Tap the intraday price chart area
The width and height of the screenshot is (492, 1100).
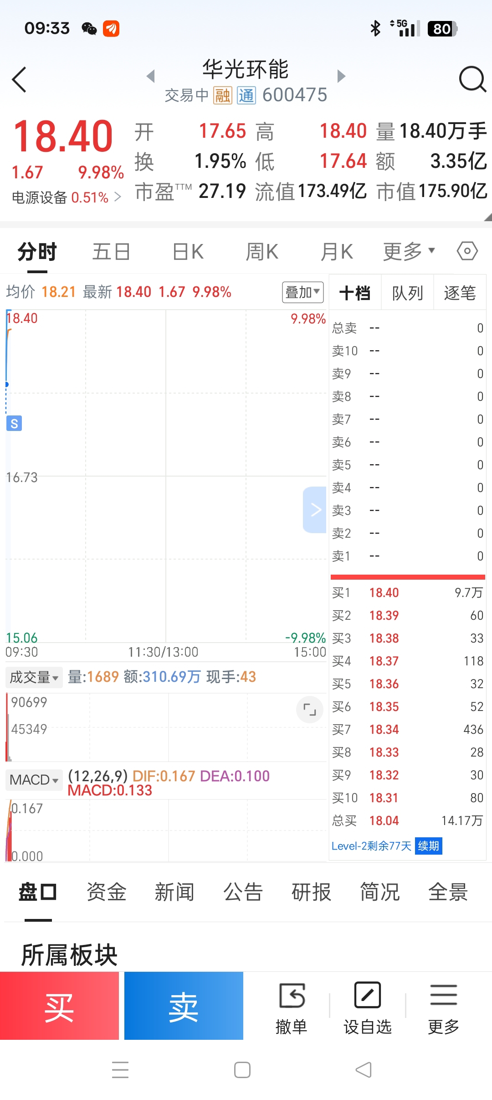166,476
